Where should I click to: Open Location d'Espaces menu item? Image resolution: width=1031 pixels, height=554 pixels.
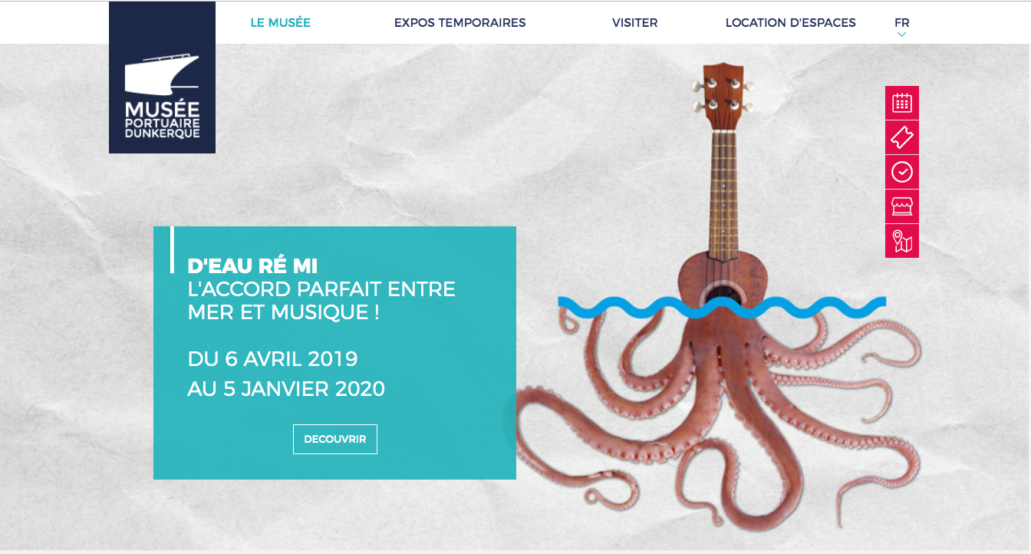(x=791, y=23)
